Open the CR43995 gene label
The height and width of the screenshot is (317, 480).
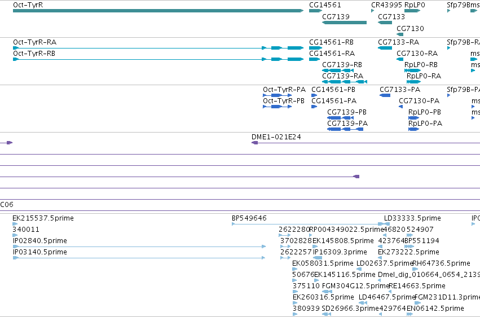click(x=386, y=5)
